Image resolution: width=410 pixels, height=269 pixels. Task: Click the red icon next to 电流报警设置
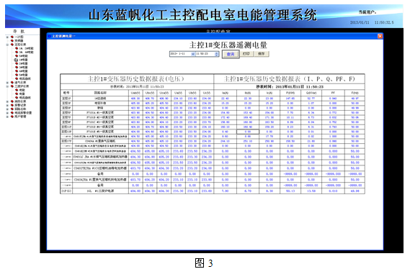coord(12,113)
